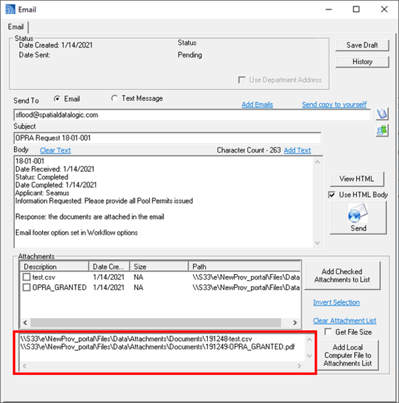This screenshot has height=403, width=399.
Task: Check the test.csv attachment checkbox
Action: click(27, 277)
